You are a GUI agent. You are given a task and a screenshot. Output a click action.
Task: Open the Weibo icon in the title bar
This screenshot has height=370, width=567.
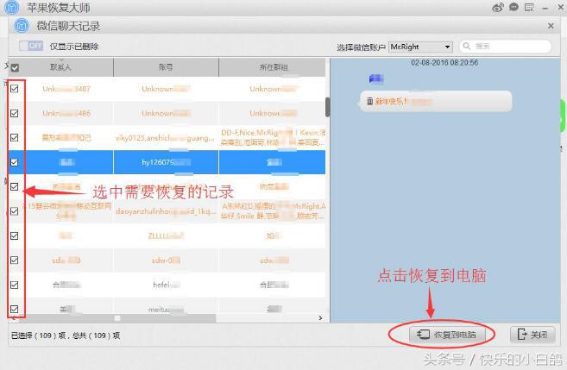[x=498, y=7]
